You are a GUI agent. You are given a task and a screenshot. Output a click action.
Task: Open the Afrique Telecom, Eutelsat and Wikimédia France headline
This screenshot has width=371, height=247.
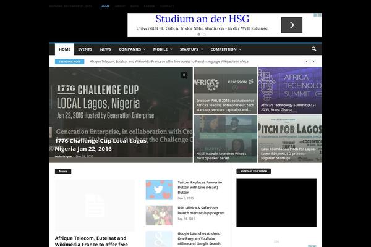coord(92,241)
